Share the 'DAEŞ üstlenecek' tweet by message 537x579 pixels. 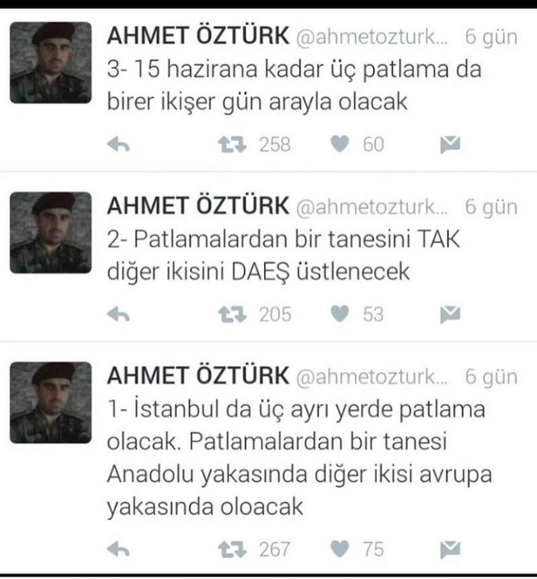(450, 315)
